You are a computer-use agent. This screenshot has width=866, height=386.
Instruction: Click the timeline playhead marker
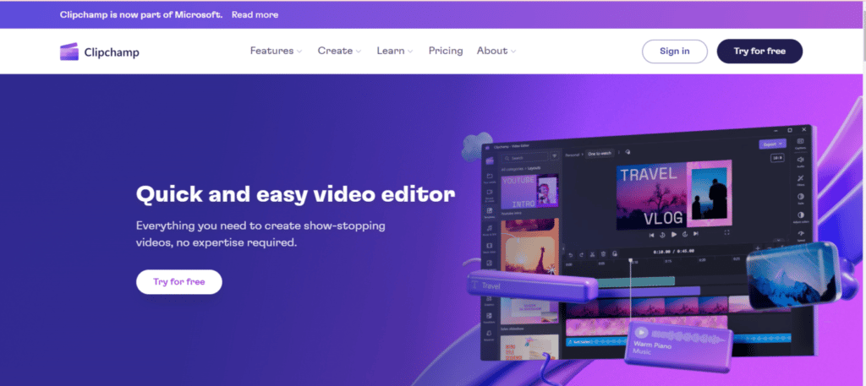[x=630, y=262]
